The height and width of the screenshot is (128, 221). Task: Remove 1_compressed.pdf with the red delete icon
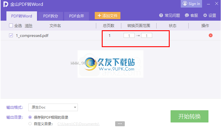click(211, 35)
